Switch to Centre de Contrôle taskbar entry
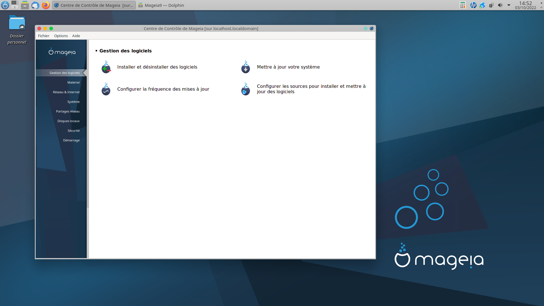 94,5
